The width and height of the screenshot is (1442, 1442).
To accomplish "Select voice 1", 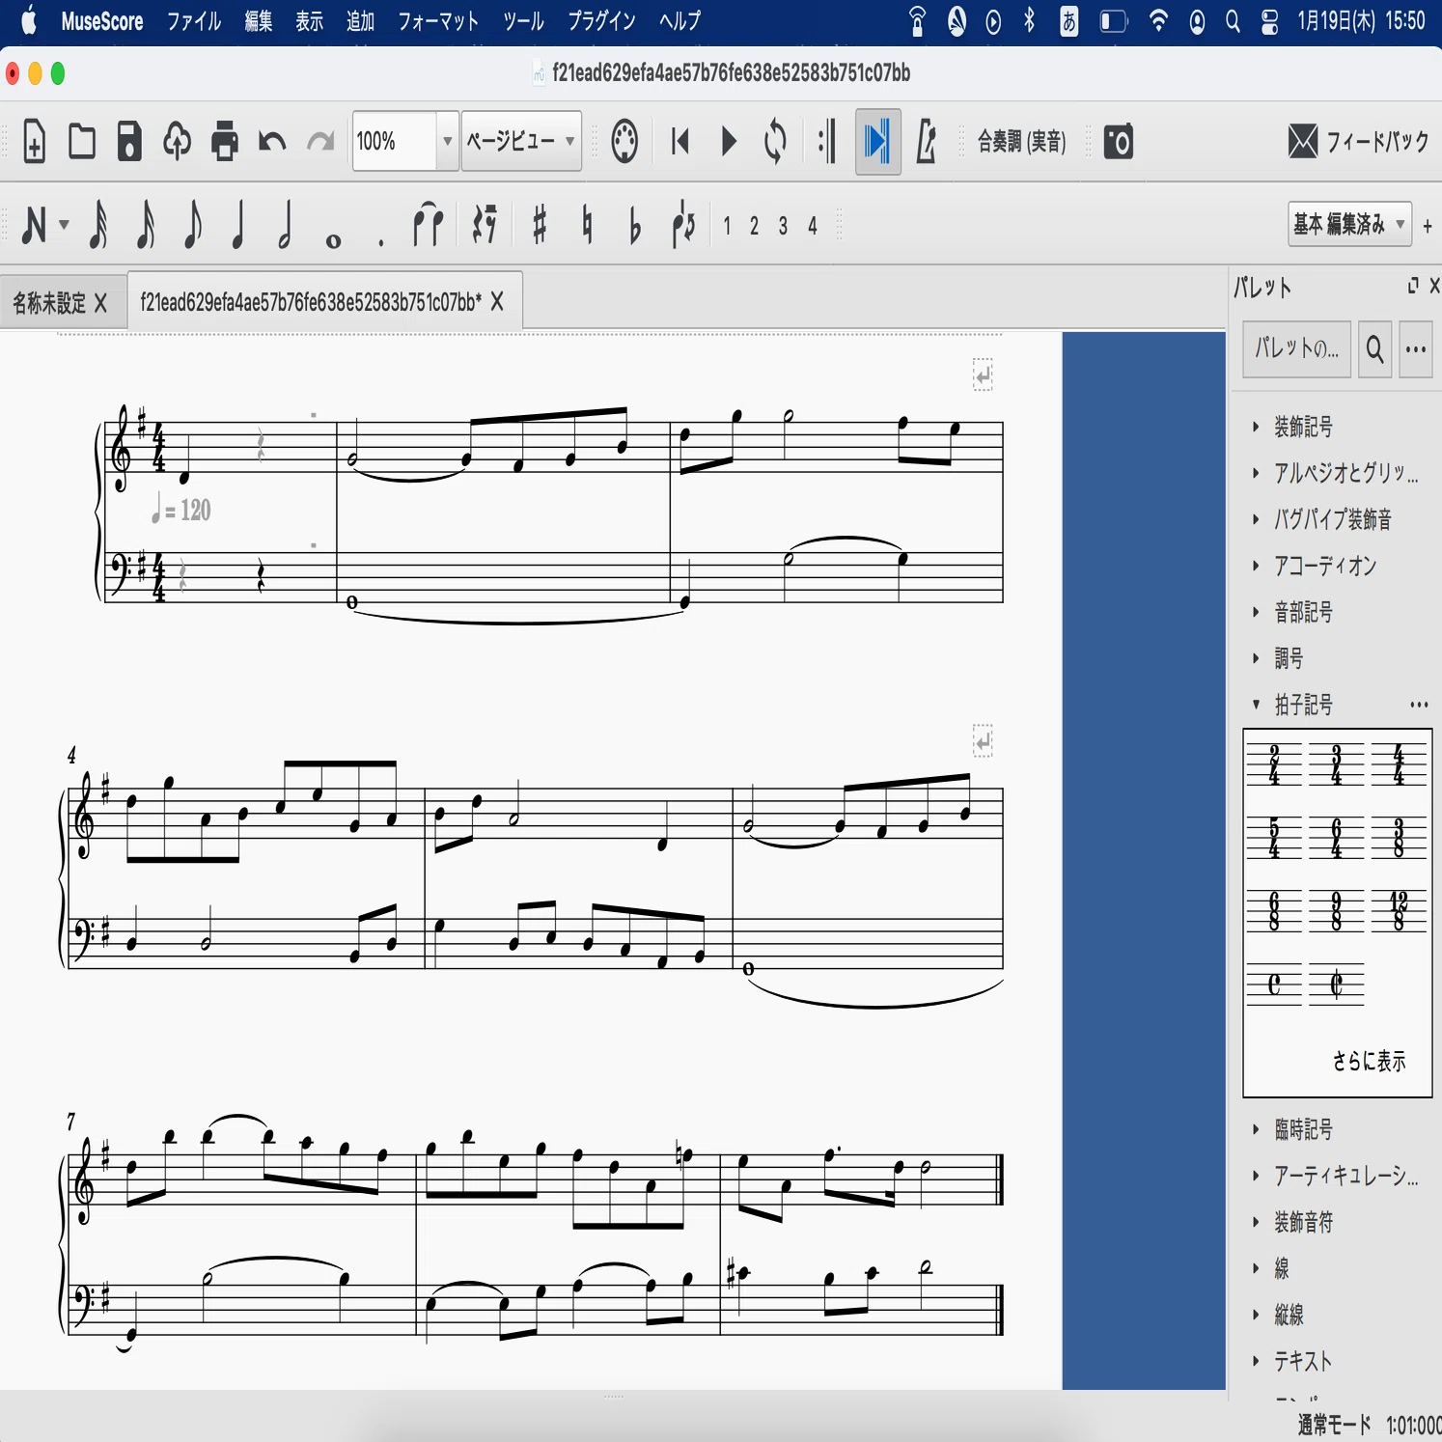I will [x=727, y=226].
